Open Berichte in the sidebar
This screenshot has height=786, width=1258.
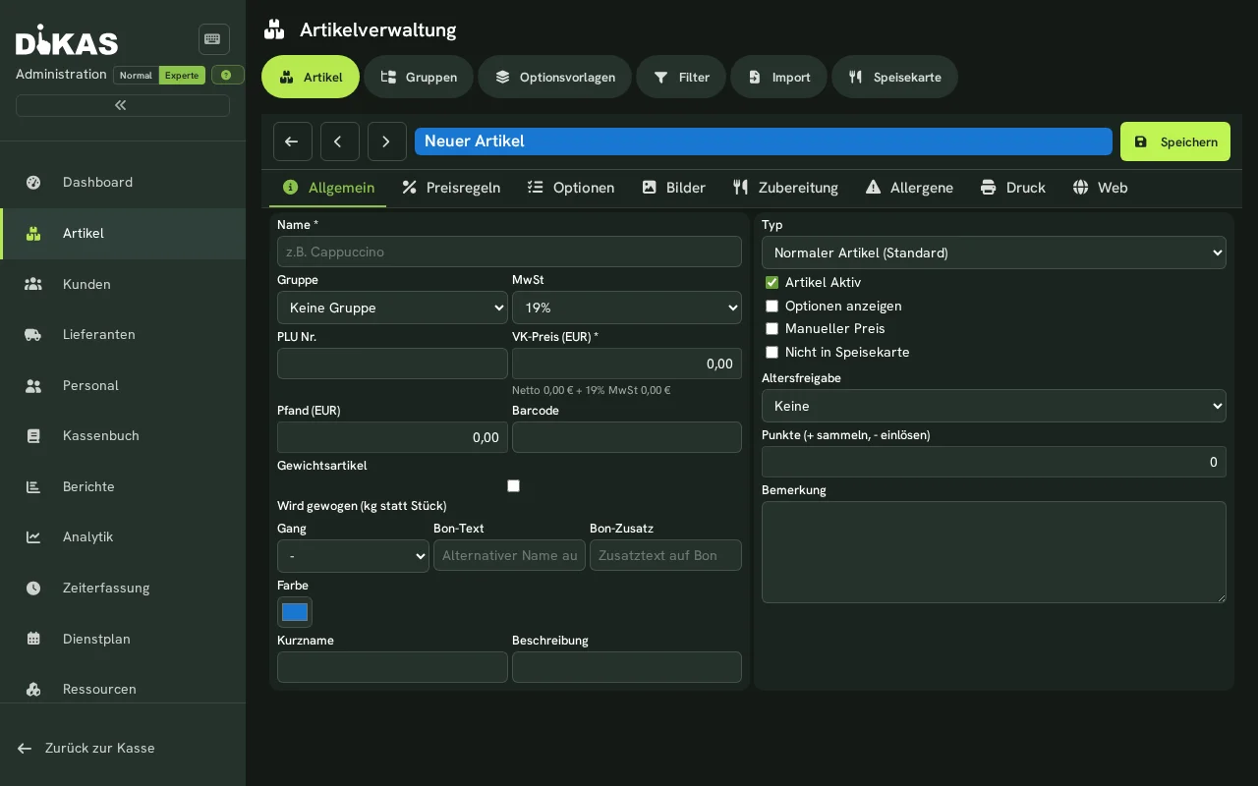click(x=123, y=486)
